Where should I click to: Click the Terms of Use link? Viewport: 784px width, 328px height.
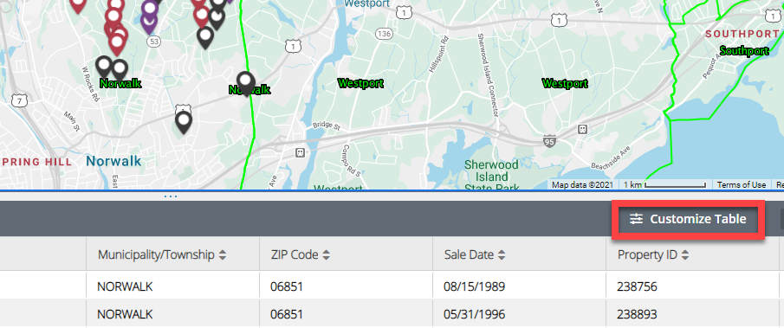[741, 184]
